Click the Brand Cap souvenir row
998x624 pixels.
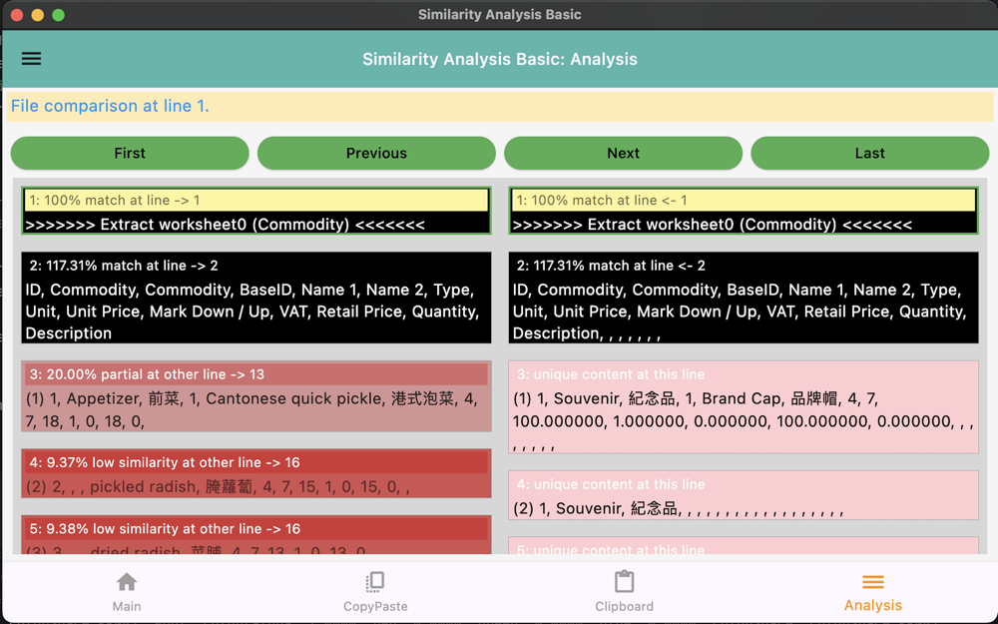[x=744, y=421]
